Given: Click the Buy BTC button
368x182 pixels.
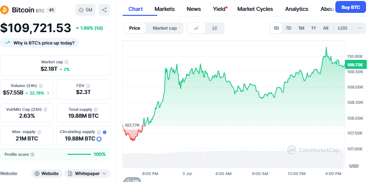Looking at the screenshot, I should (x=350, y=7).
